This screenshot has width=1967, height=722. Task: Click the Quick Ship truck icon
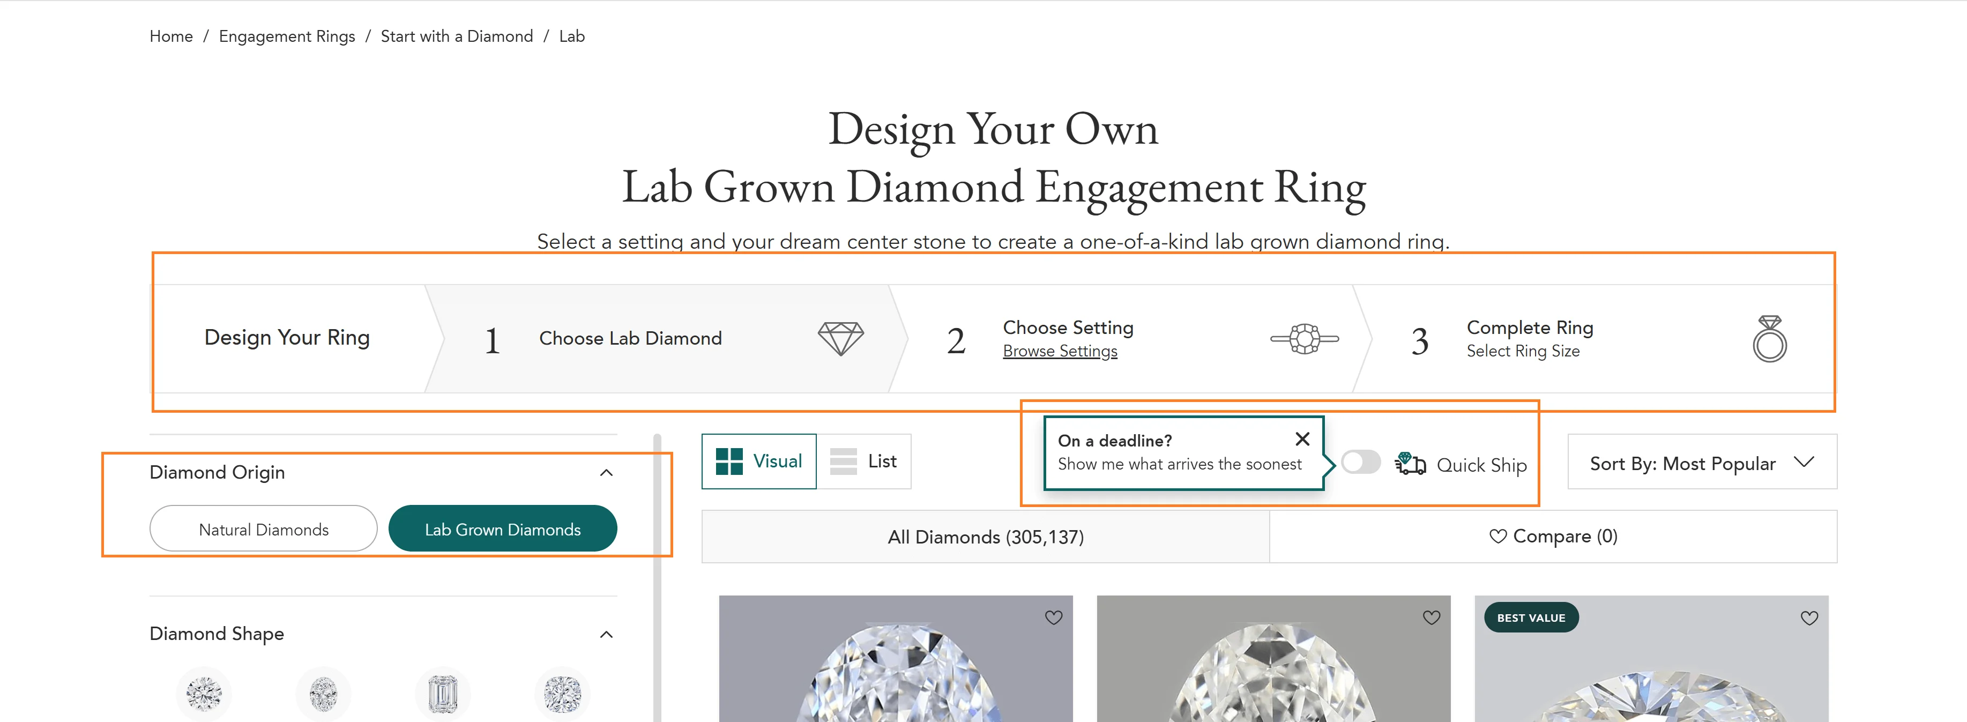(1410, 463)
